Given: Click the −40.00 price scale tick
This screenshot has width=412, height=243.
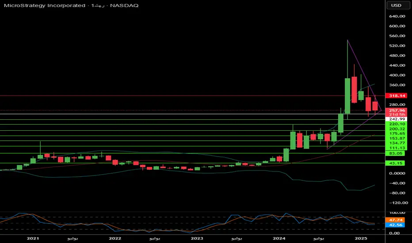Looking at the screenshot, I should click(x=397, y=183).
